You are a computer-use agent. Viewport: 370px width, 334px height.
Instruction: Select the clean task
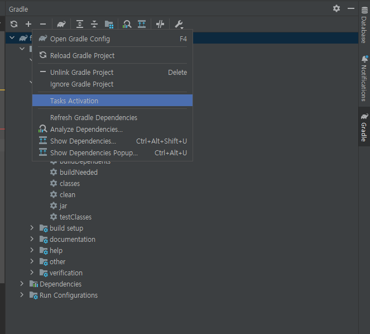[x=68, y=194]
